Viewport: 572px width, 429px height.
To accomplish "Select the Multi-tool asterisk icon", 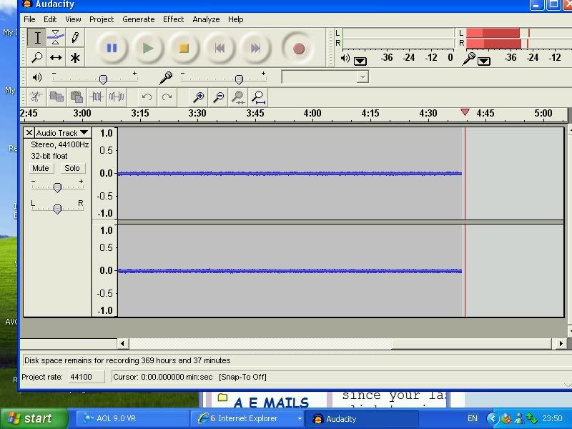I will [x=74, y=57].
